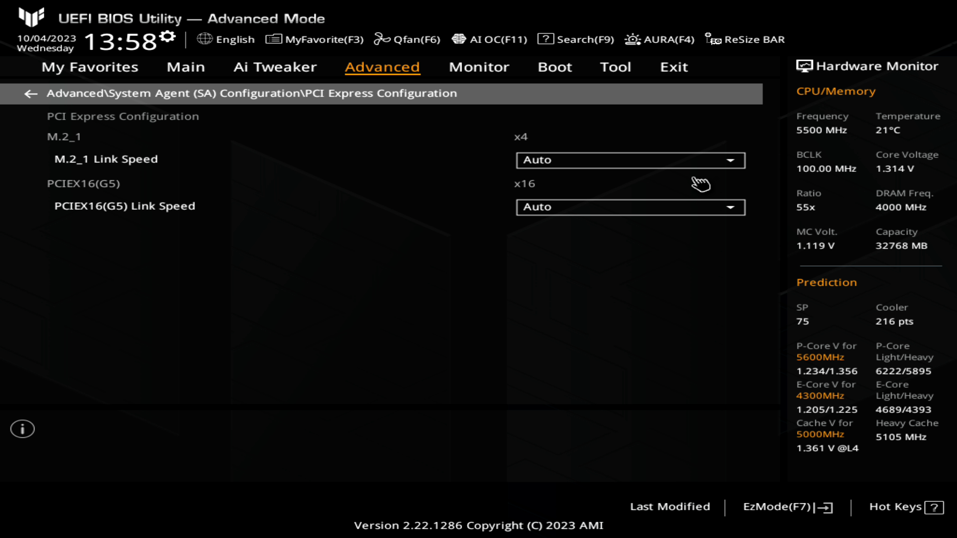Select M.2_1 Link Speed label

point(106,159)
